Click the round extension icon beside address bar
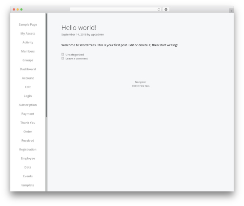 coord(166,9)
